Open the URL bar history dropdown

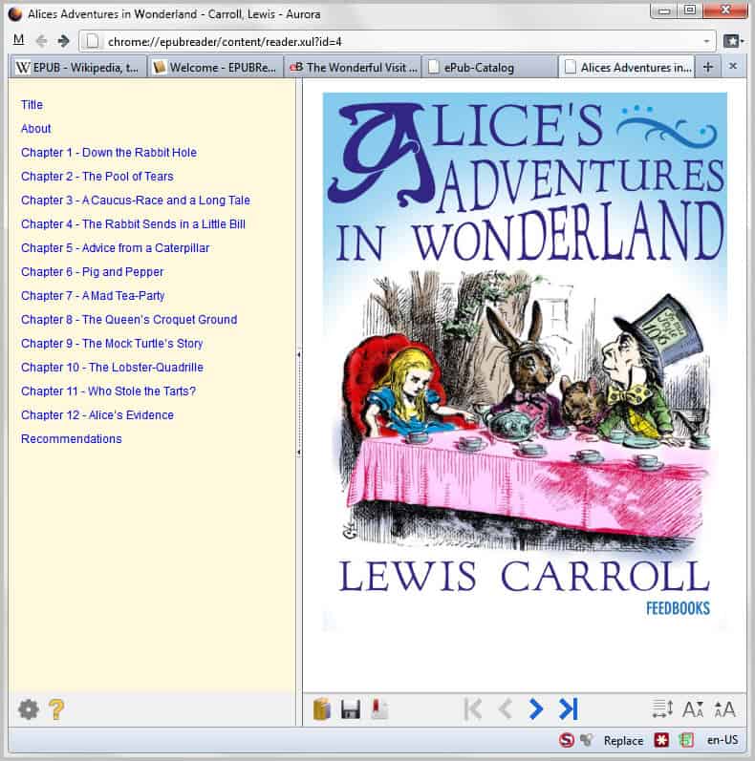pyautogui.click(x=706, y=42)
